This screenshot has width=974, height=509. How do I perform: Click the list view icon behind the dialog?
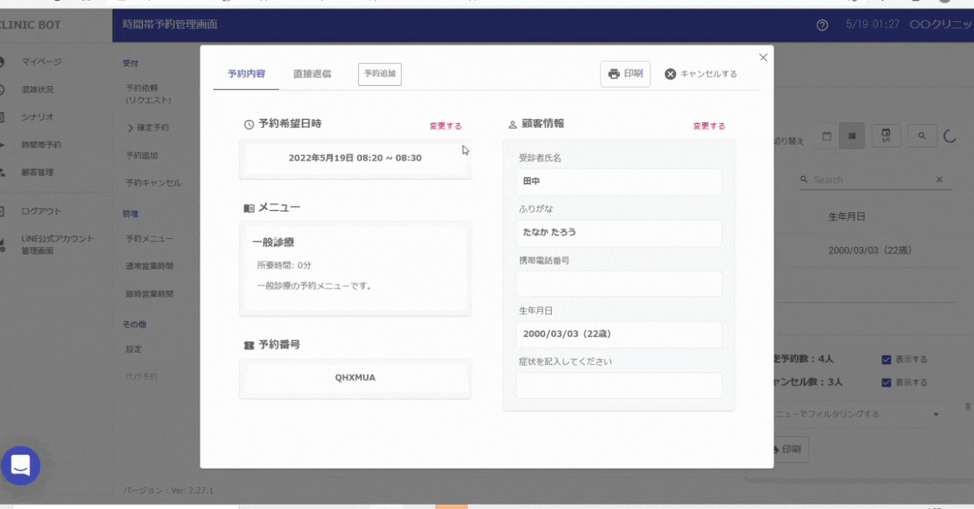(x=852, y=136)
